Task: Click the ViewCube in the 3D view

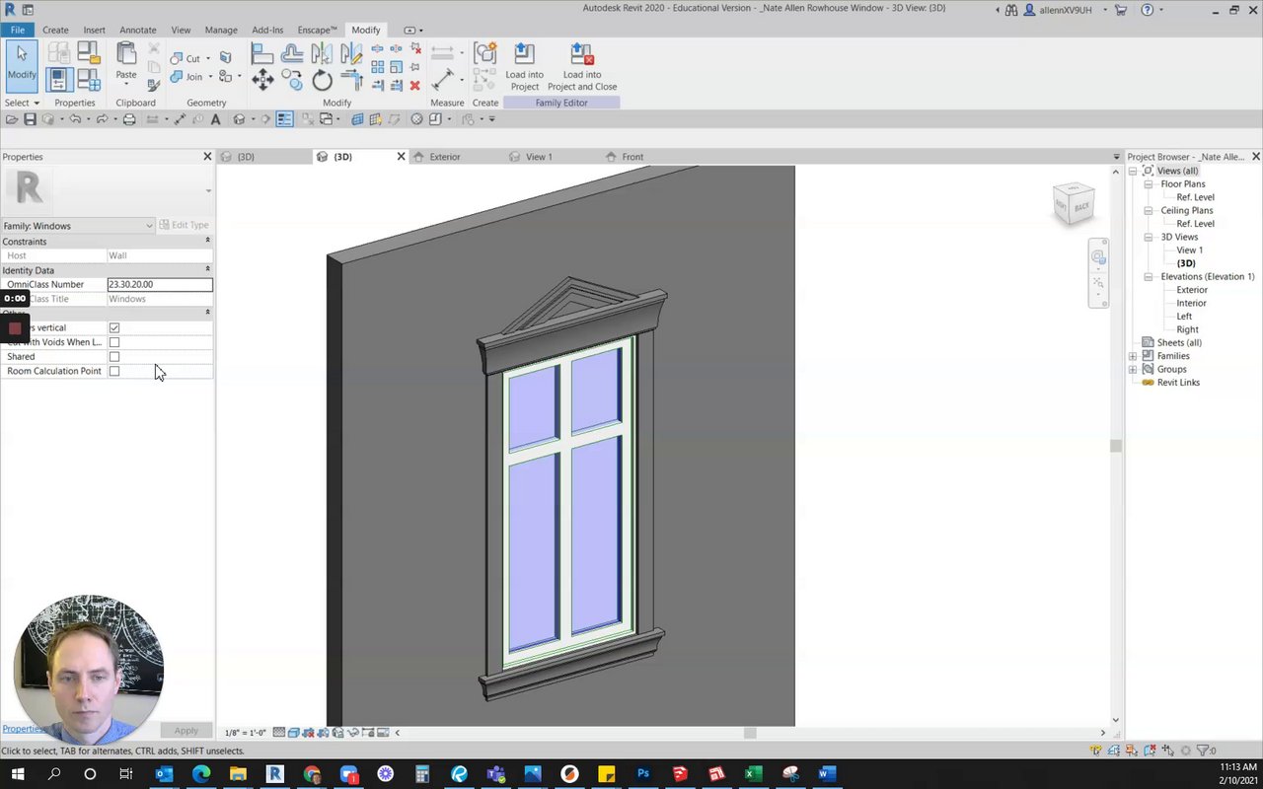Action: [1073, 203]
